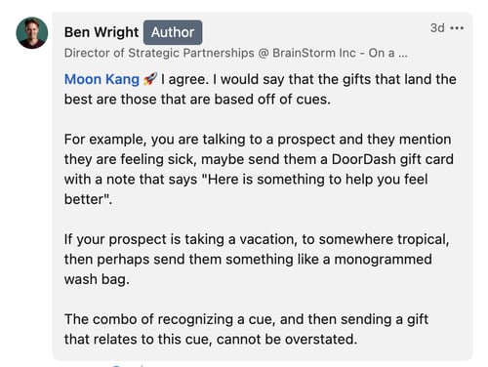Open Ben Wright's profile name link
This screenshot has height=367, width=488.
coord(102,32)
